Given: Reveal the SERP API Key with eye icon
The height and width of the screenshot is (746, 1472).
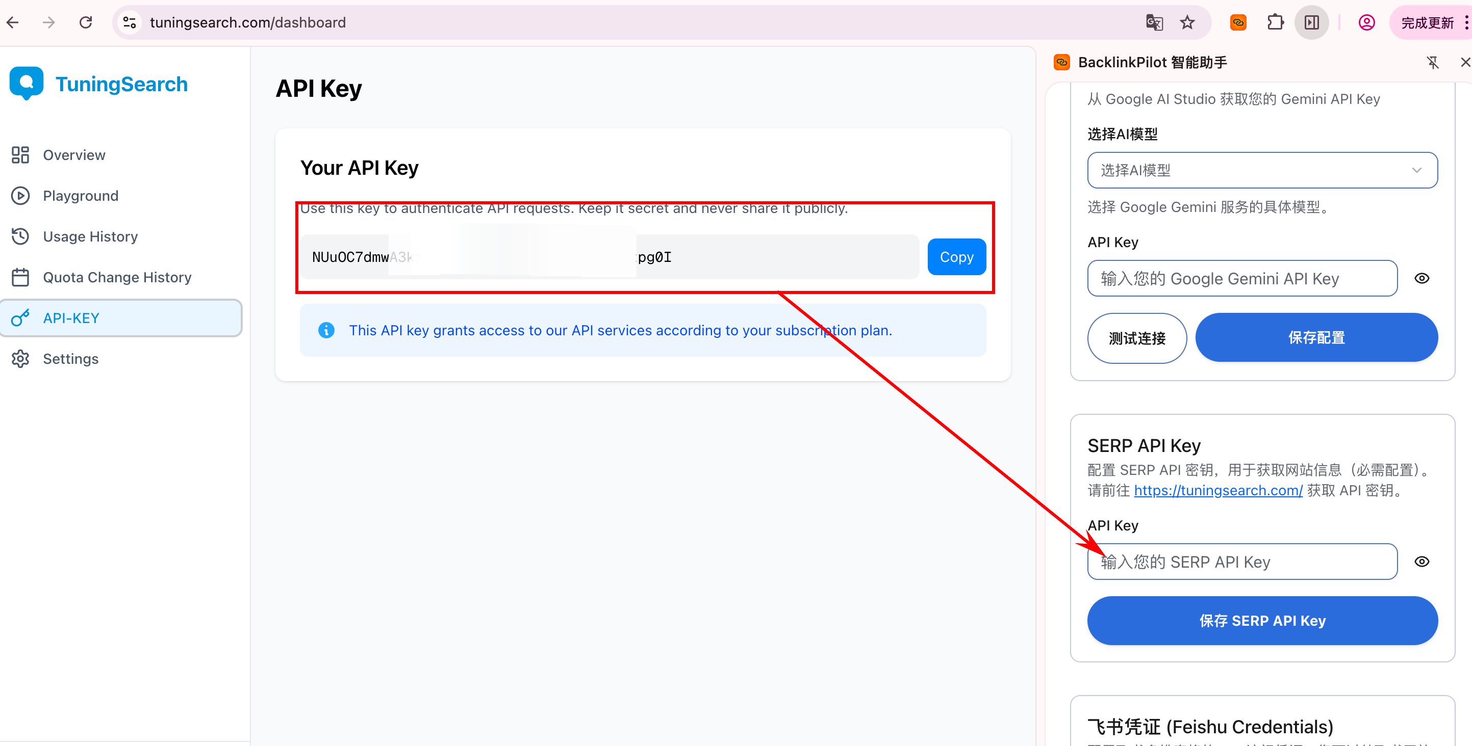Looking at the screenshot, I should [x=1422, y=561].
